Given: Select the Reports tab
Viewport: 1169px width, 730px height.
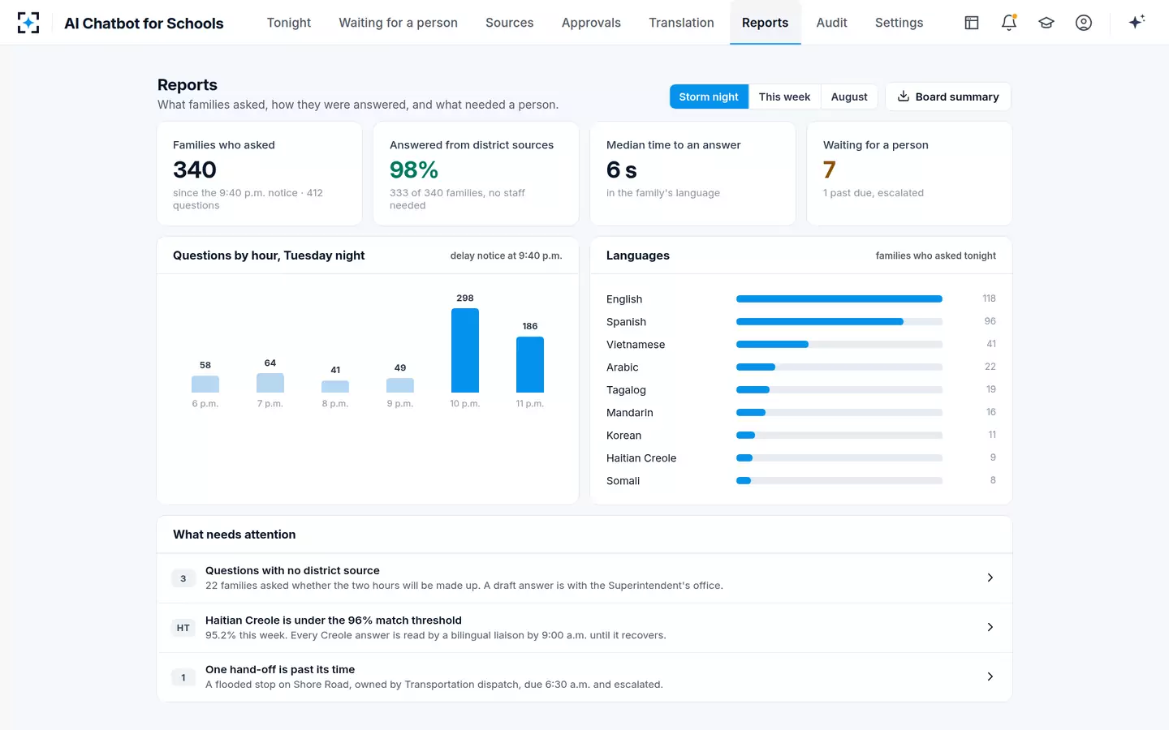Looking at the screenshot, I should coord(765,23).
